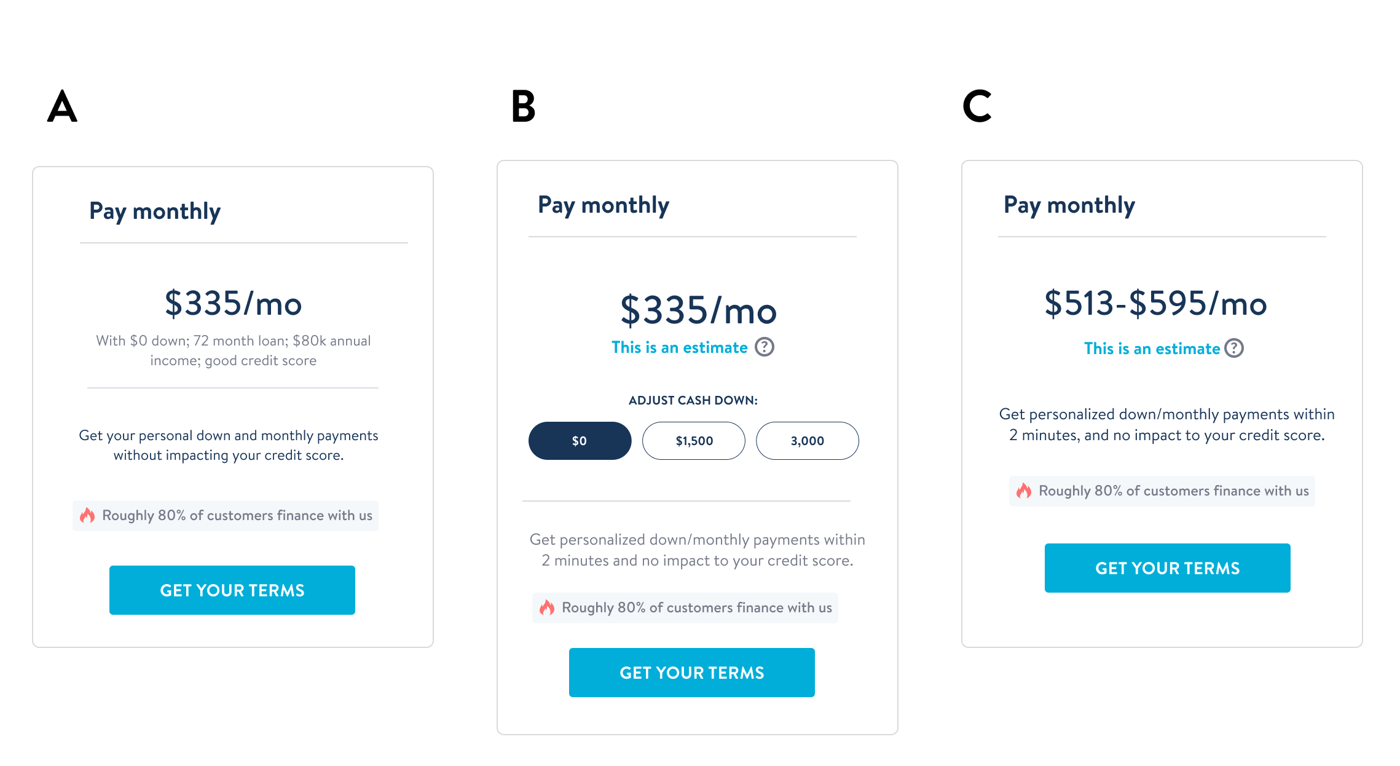The width and height of the screenshot is (1400, 766).
Task: Select the 3,000 cash down option
Action: (x=808, y=441)
